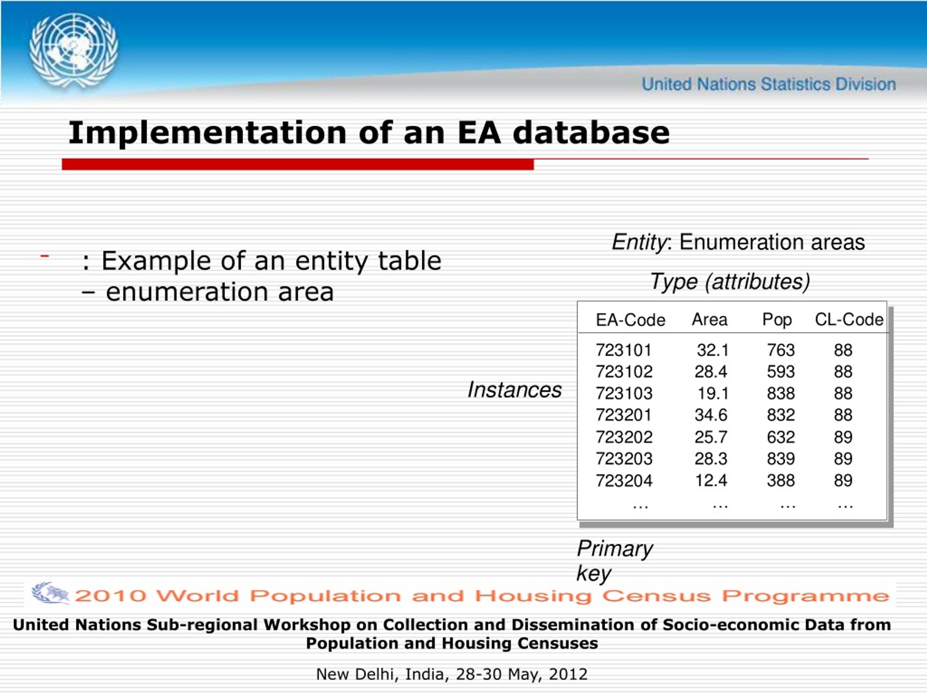The height and width of the screenshot is (695, 927).
Task: Click population value 632
Action: click(781, 437)
